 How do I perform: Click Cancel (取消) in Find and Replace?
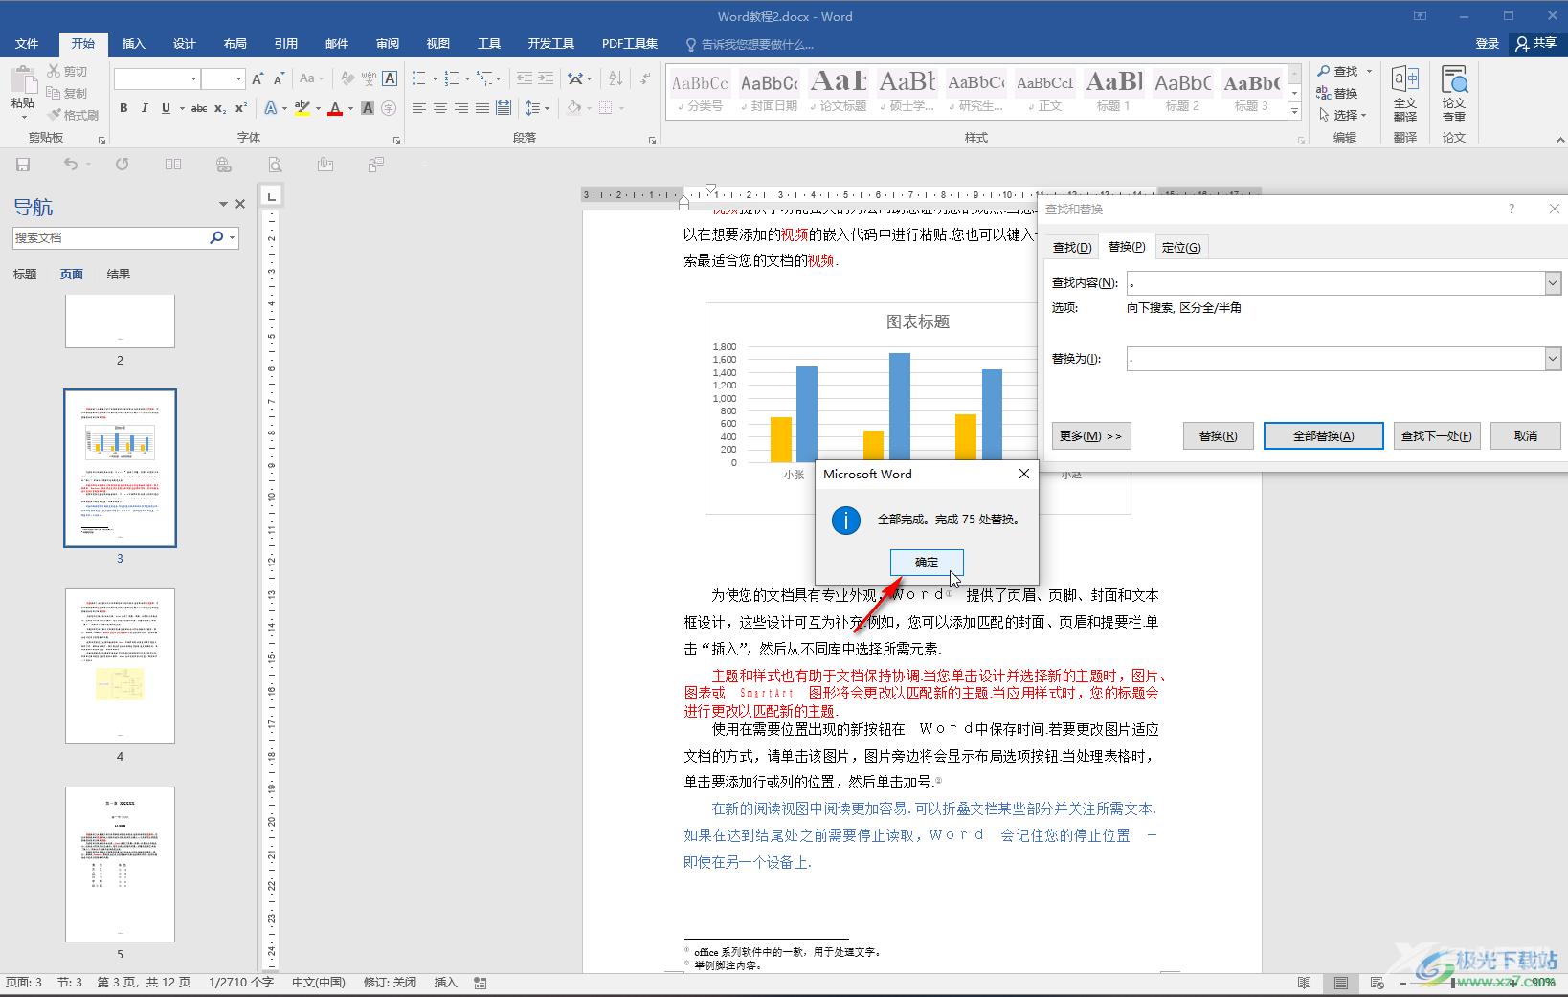1525,435
